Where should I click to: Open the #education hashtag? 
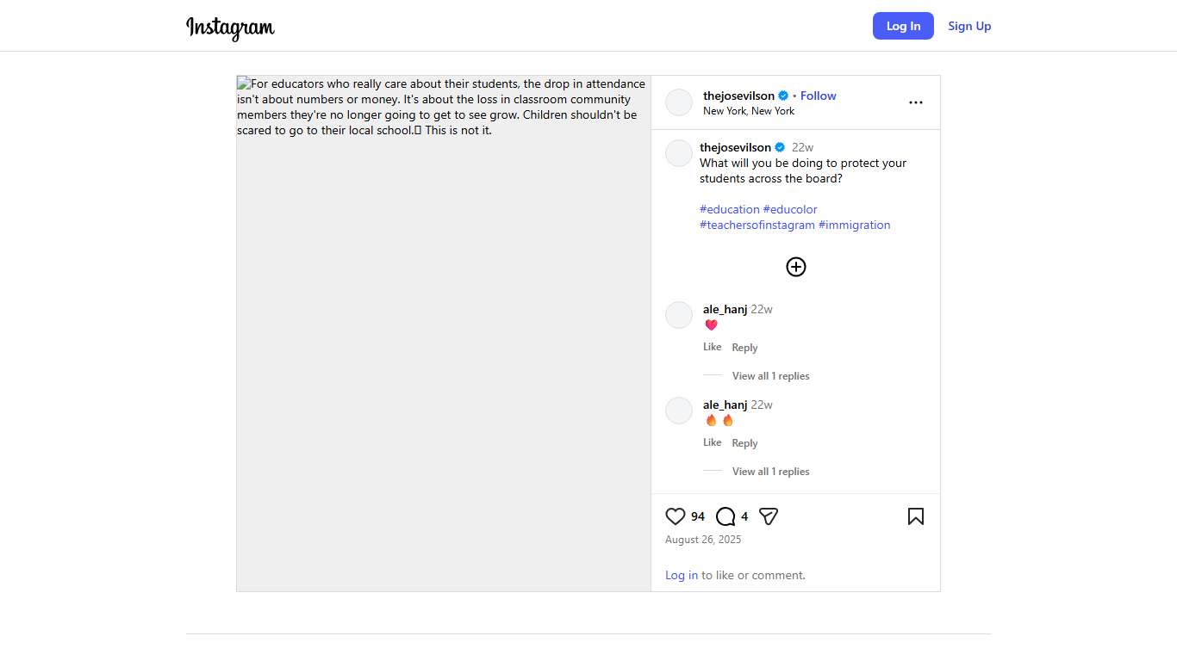[729, 209]
